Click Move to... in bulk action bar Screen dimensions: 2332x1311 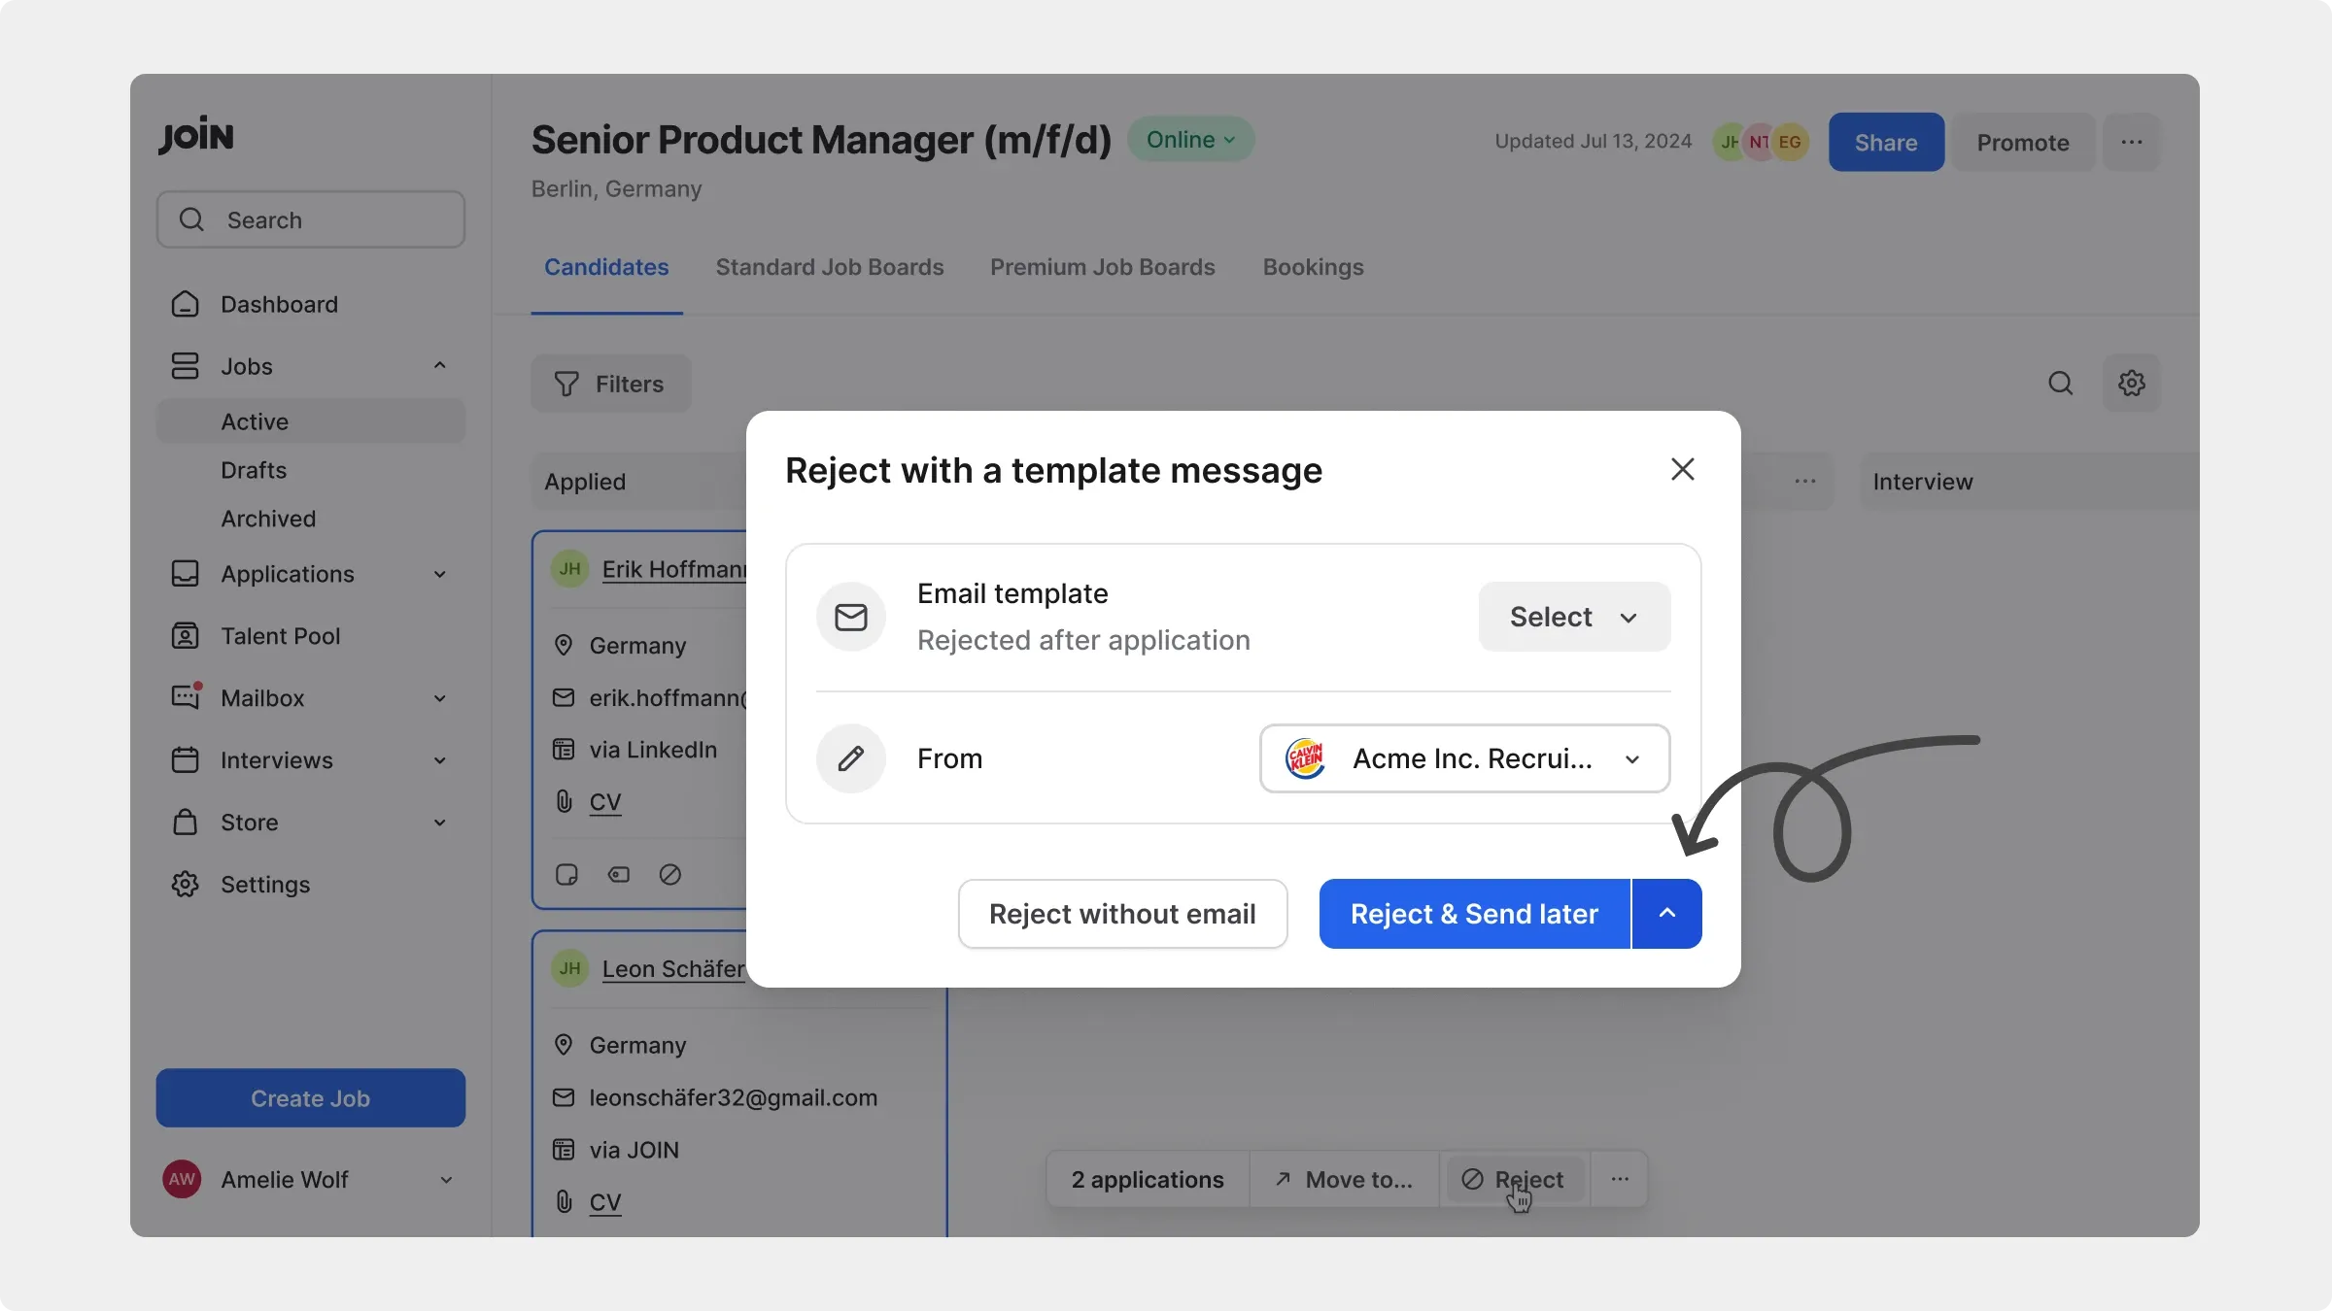pyautogui.click(x=1345, y=1180)
